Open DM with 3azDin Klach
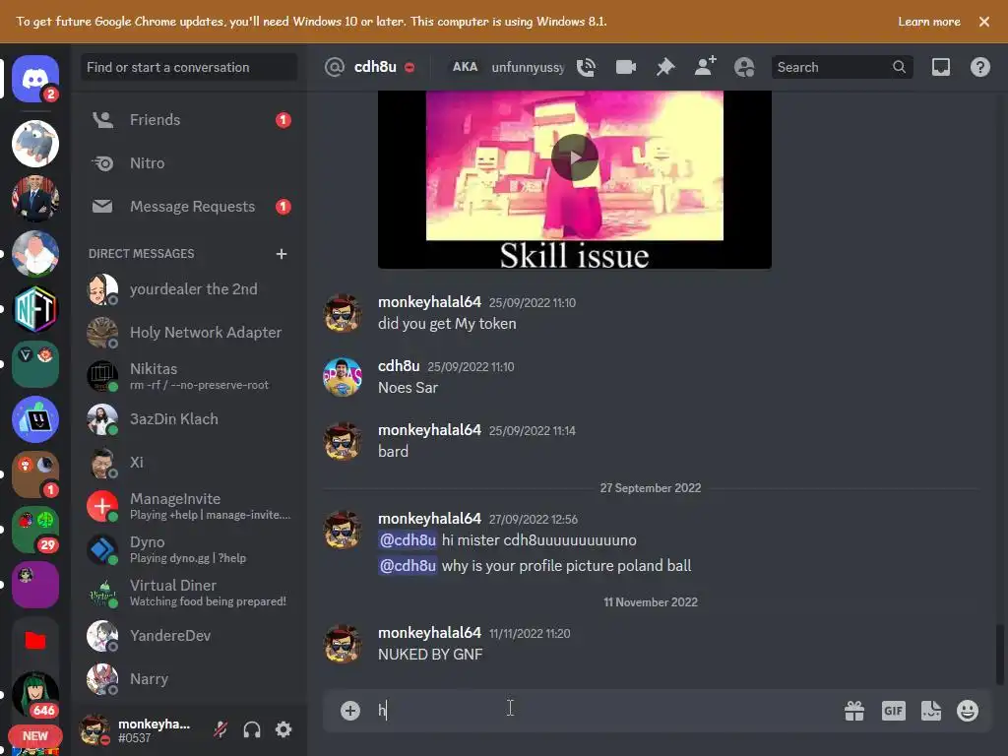This screenshot has width=1008, height=756. (189, 419)
